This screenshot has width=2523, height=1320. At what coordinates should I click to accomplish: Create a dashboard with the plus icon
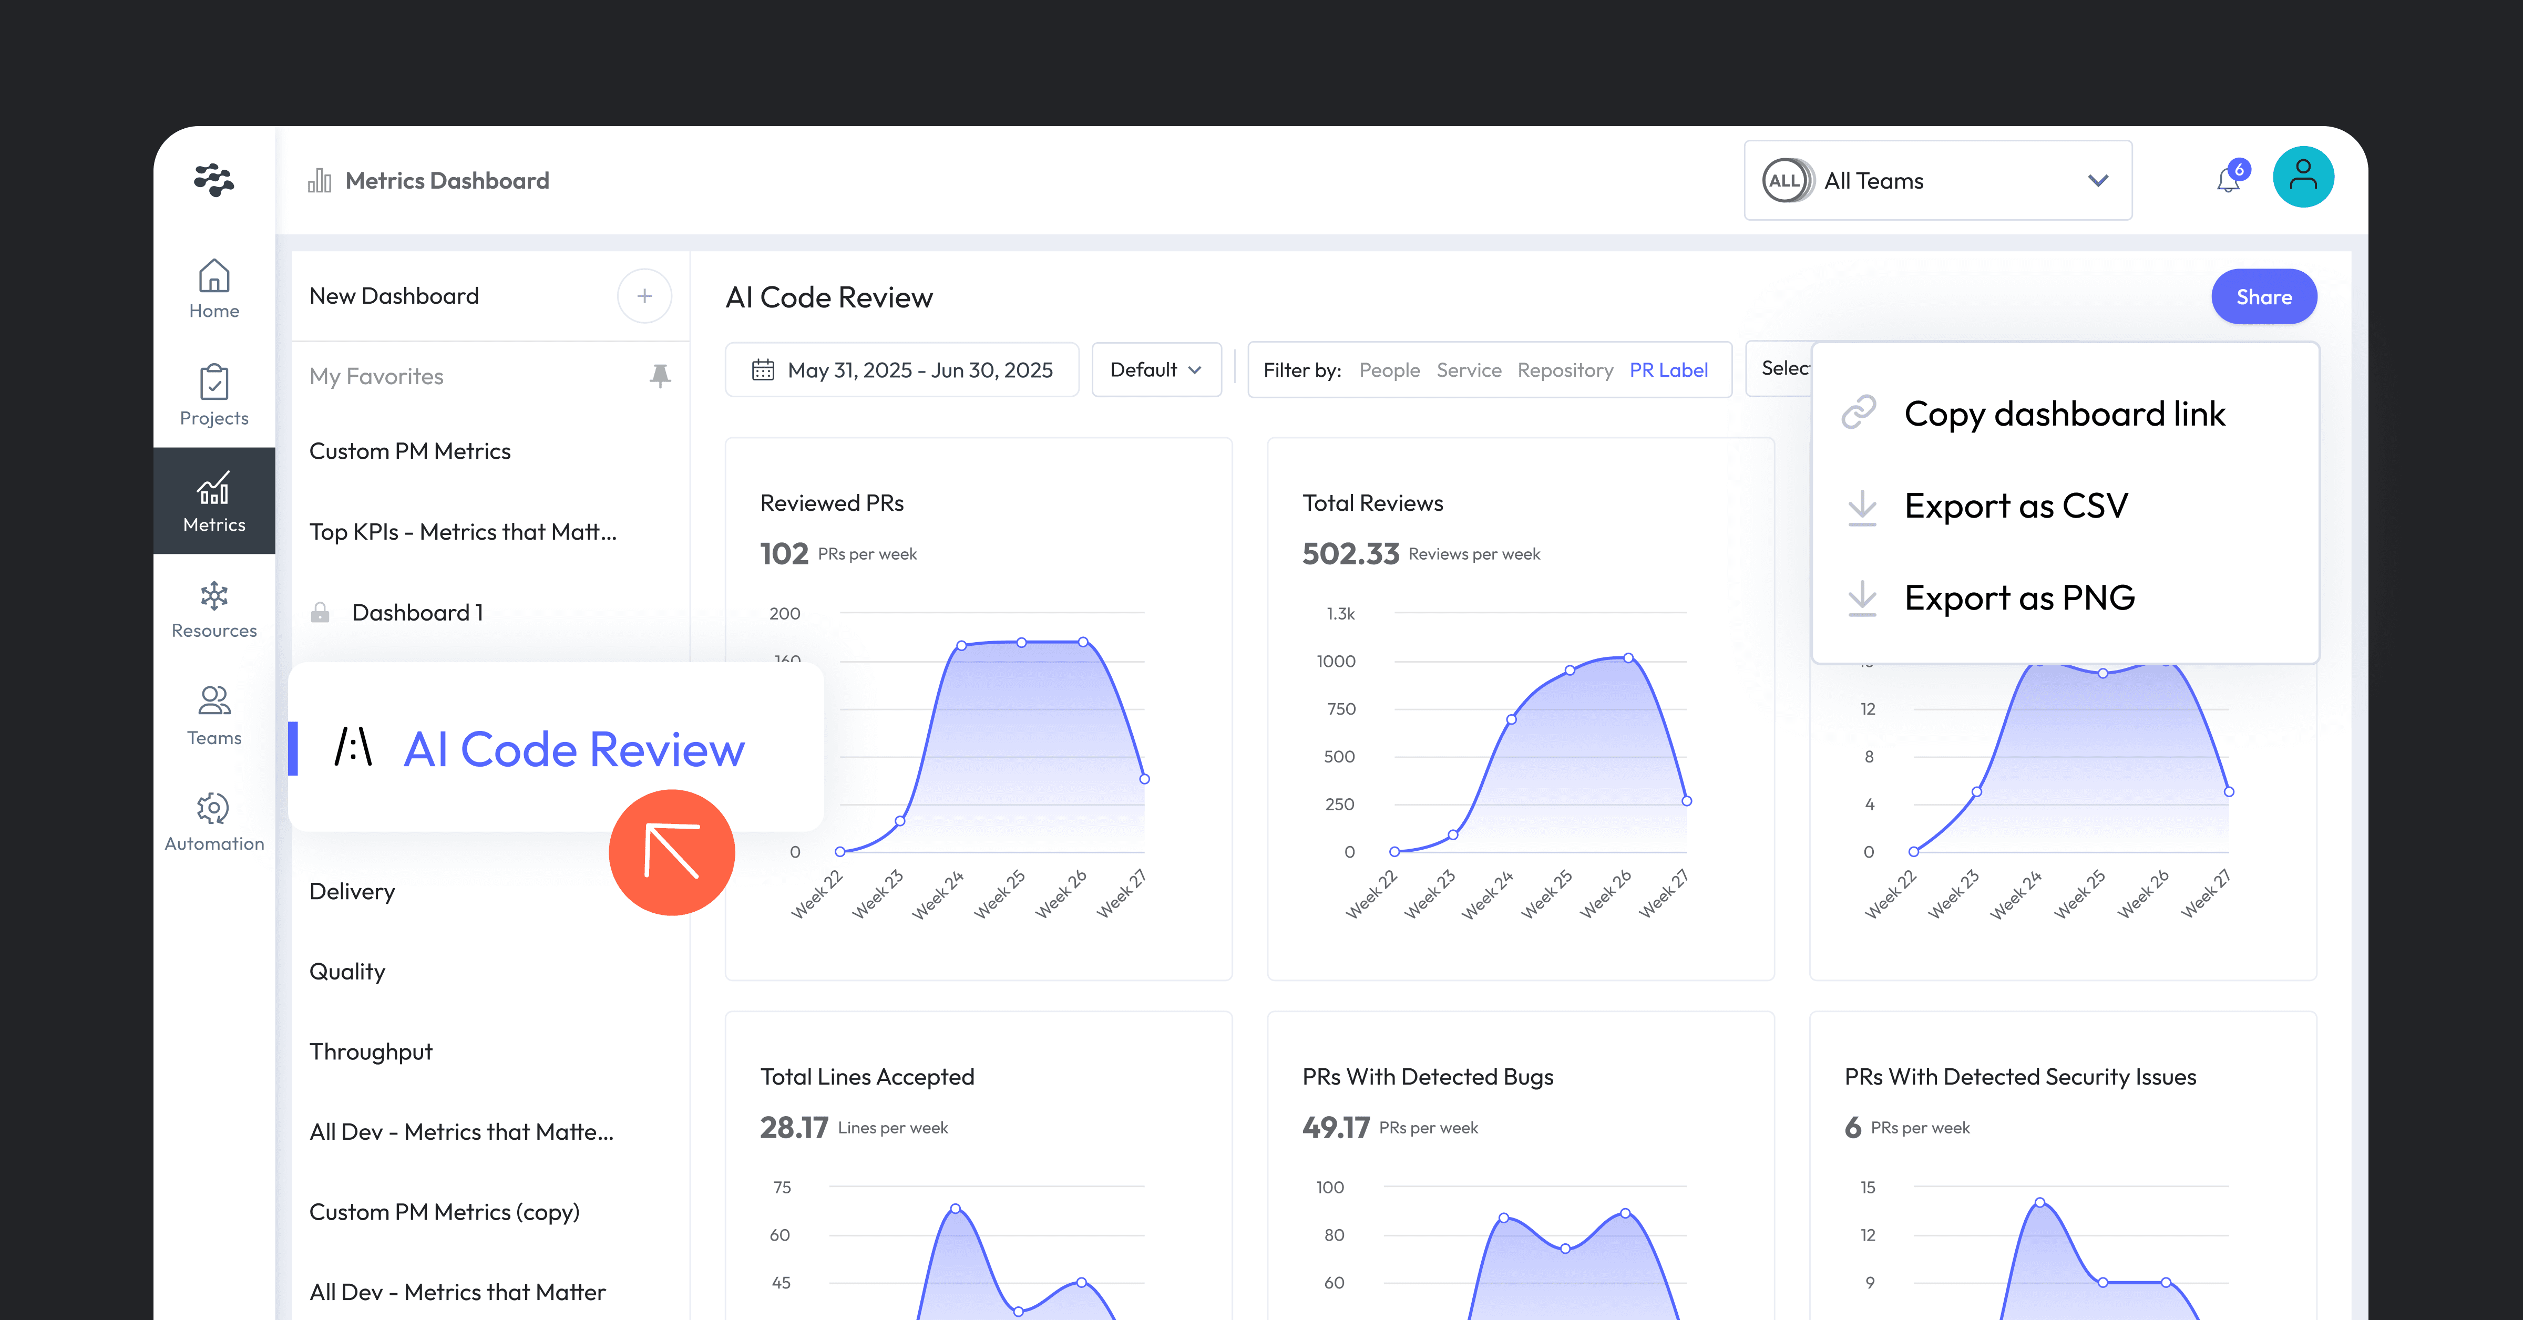[644, 296]
